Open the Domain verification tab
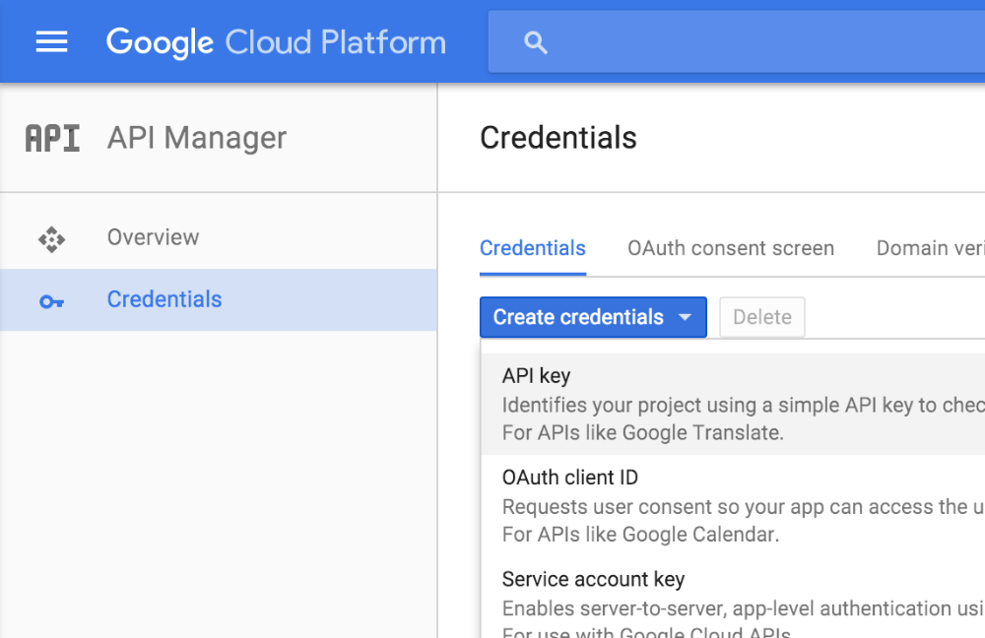Screen dimensions: 985x638 [931, 248]
